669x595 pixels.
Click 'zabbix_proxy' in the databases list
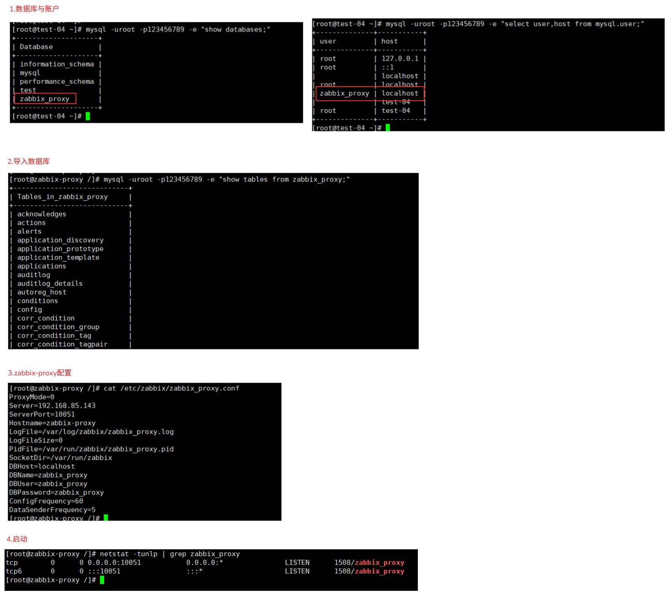pos(45,99)
